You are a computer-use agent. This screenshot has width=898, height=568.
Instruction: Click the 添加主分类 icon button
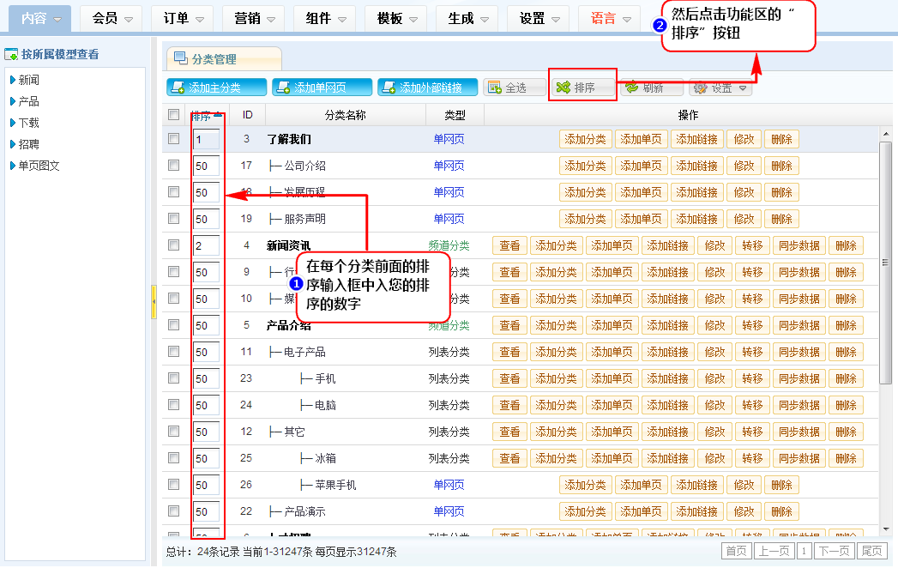point(177,88)
